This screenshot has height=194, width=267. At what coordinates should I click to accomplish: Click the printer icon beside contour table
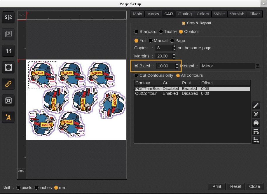tap(256, 123)
